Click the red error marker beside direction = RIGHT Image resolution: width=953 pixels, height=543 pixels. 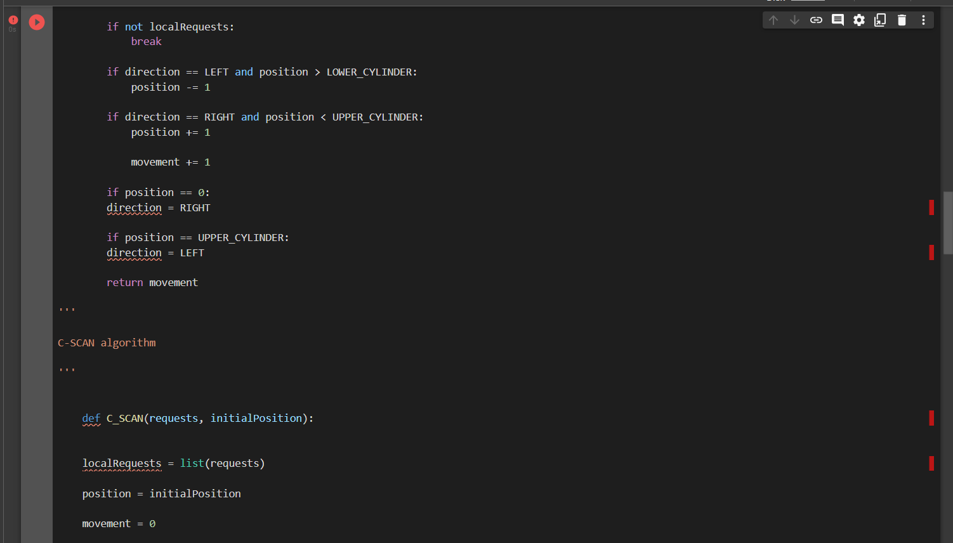(931, 207)
